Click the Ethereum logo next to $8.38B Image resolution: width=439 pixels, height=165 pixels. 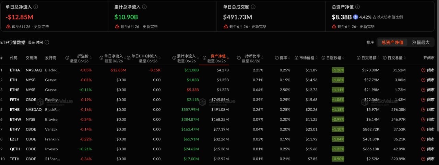pyautogui.click(x=356, y=17)
